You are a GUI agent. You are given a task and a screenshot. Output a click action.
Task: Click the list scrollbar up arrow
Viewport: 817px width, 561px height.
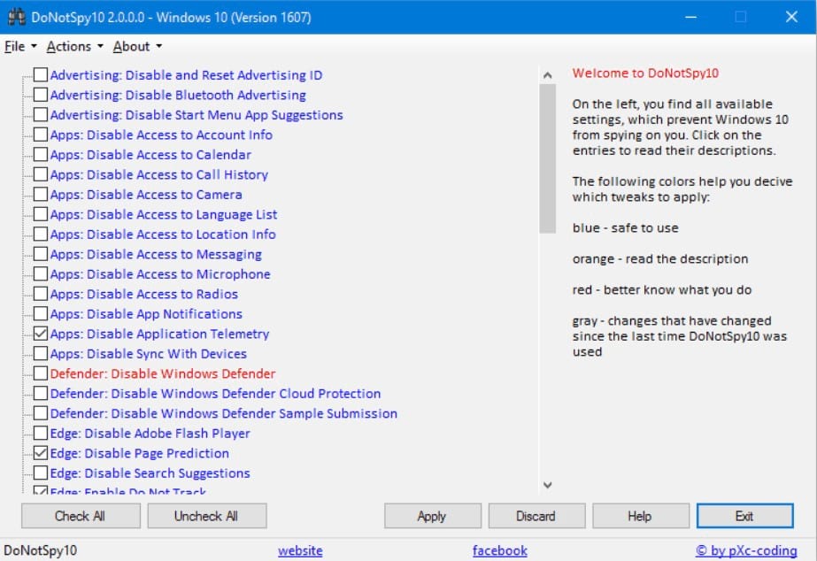pos(547,75)
